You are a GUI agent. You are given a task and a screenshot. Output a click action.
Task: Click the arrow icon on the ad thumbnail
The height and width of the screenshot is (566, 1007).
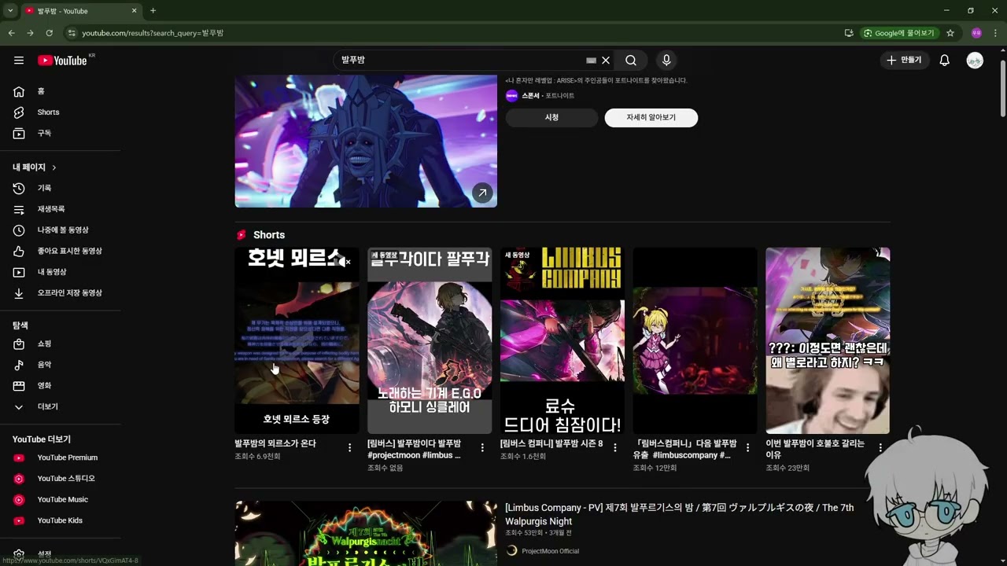(482, 193)
